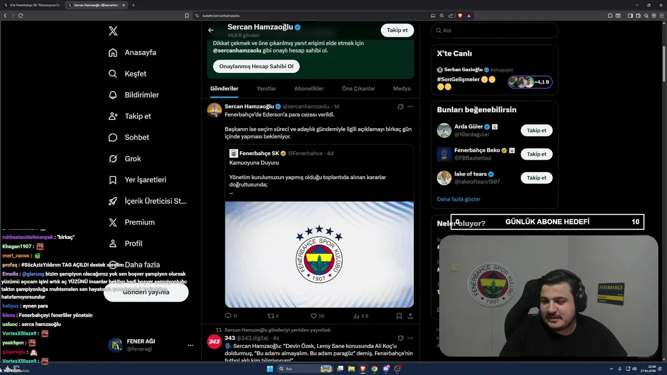Screen dimensions: 667x375
Task: Open more options on 343 post
Action: pyautogui.click(x=410, y=338)
